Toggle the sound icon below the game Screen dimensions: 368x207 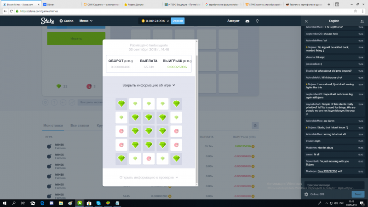click(63, 102)
